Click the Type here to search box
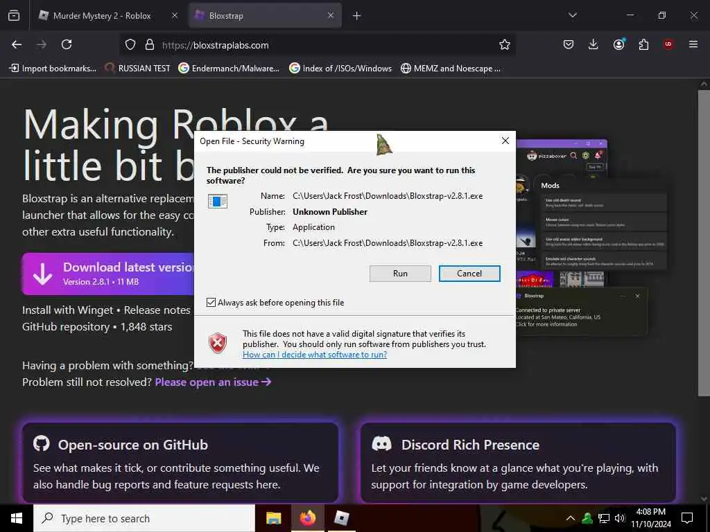710x532 pixels. [x=144, y=518]
